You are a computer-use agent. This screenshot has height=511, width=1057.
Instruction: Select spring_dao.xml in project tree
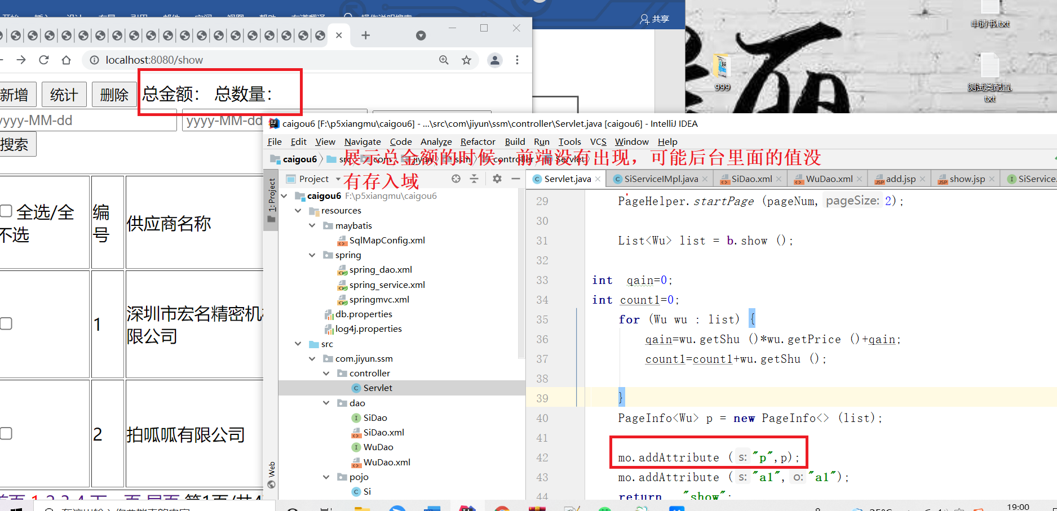(381, 269)
